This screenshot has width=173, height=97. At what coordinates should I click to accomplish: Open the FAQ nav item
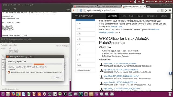(x=131, y=16)
